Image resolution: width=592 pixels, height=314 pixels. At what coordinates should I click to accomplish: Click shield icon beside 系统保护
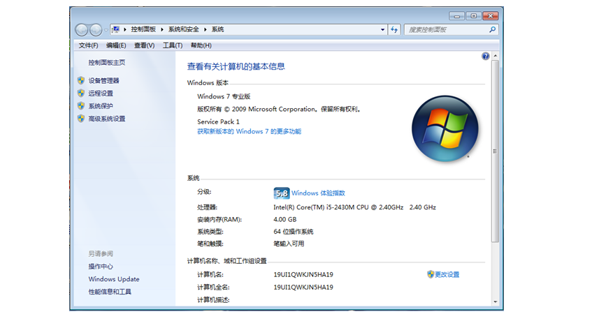[81, 106]
